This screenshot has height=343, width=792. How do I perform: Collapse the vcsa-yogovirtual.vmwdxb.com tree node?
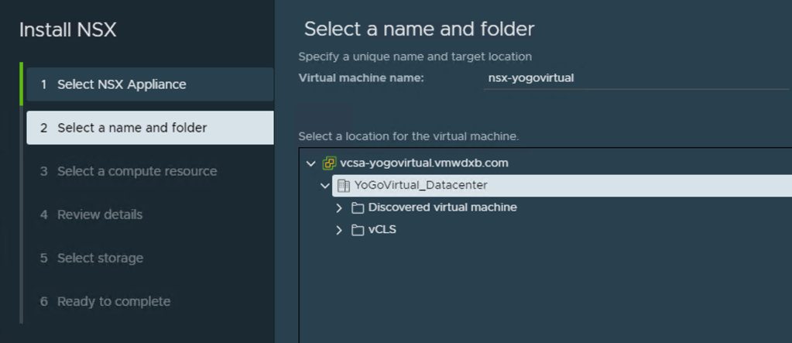click(310, 163)
